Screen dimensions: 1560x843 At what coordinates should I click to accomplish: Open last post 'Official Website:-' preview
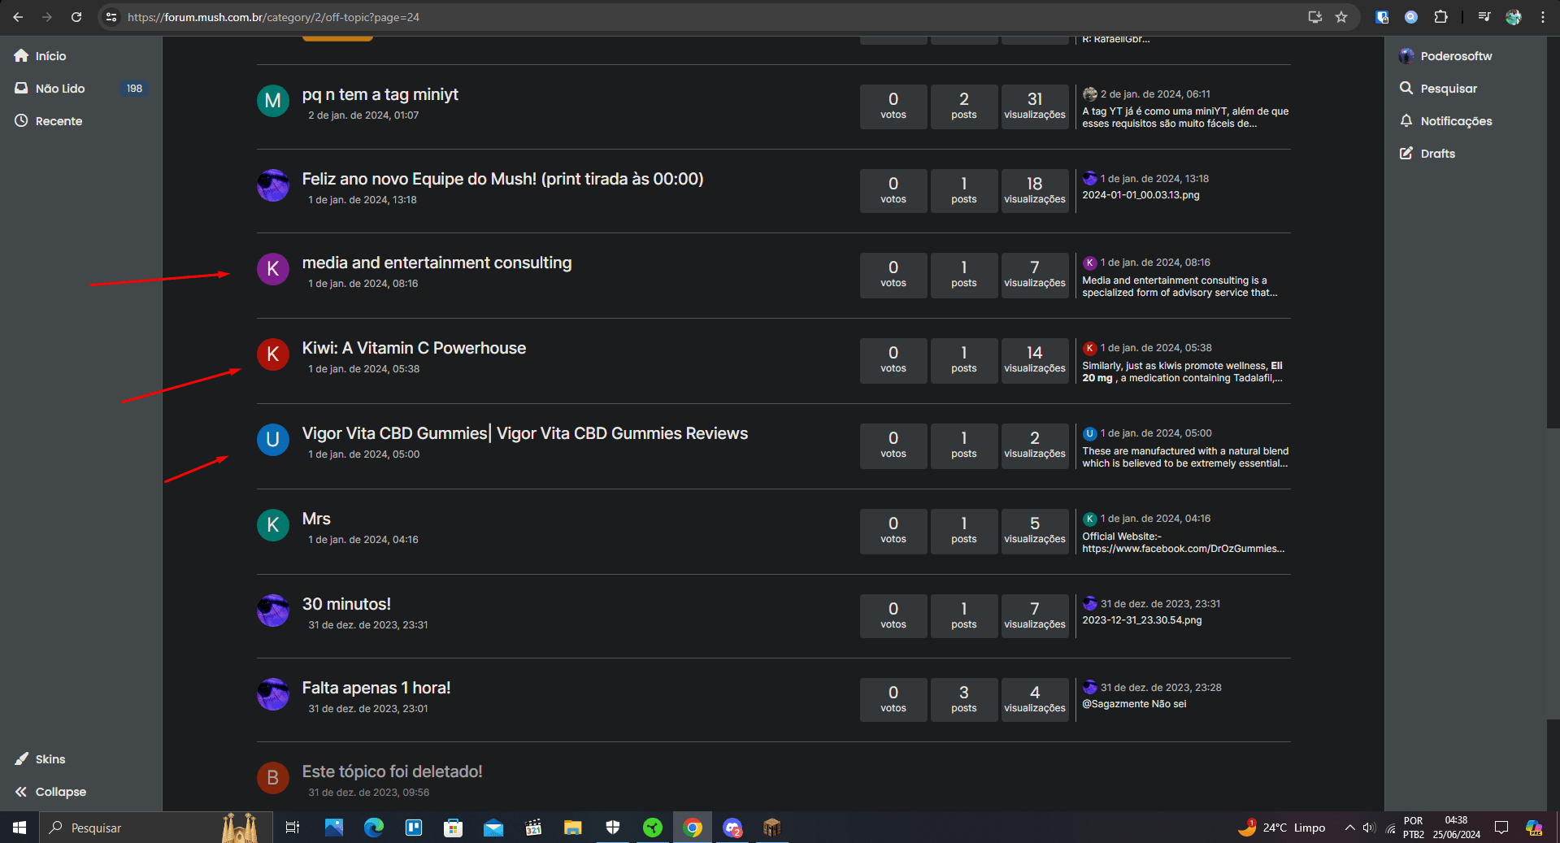tap(1184, 542)
